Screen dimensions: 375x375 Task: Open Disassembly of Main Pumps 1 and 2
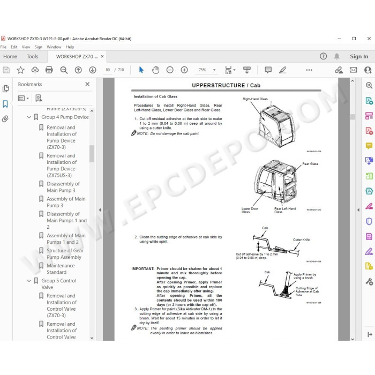coord(67,220)
